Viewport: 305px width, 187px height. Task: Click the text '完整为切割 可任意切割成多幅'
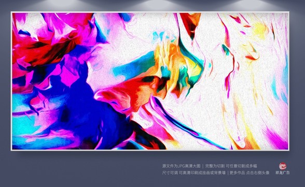(231, 166)
